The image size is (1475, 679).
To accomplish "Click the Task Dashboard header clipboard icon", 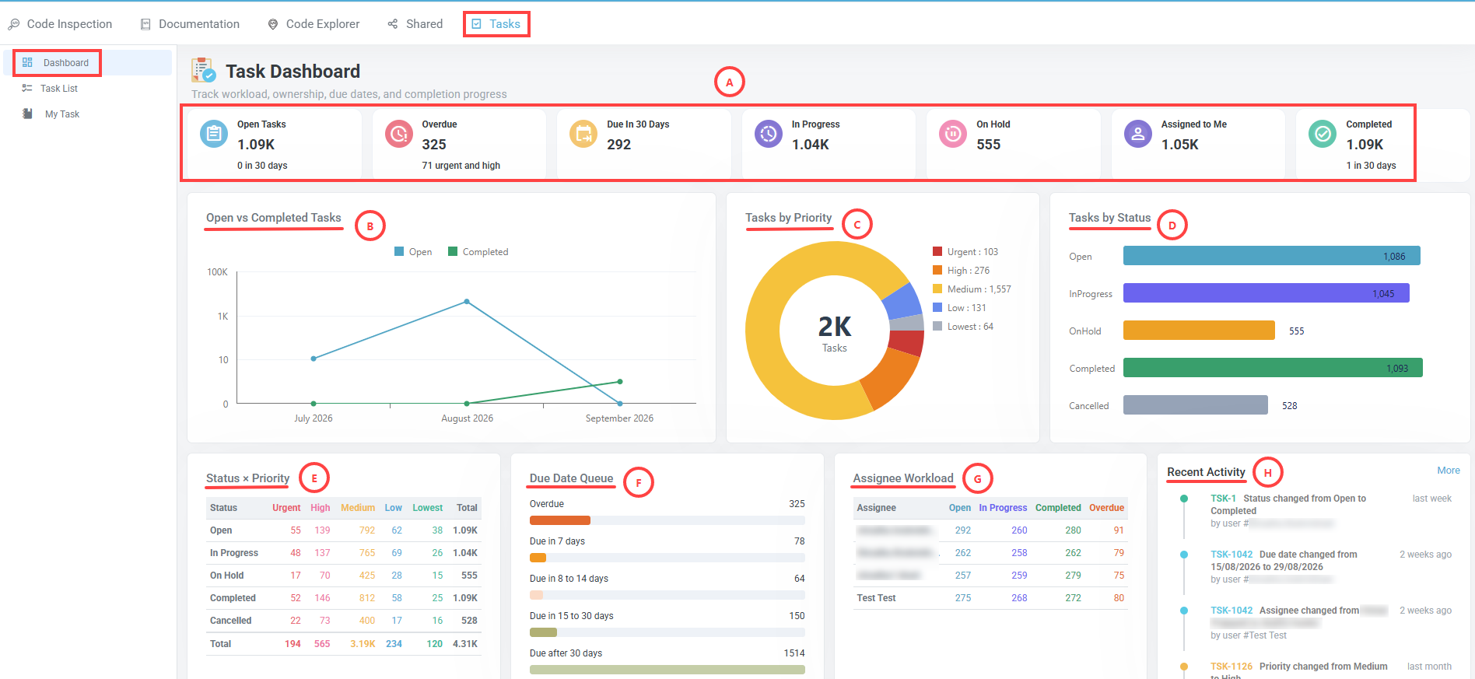I will pos(204,70).
